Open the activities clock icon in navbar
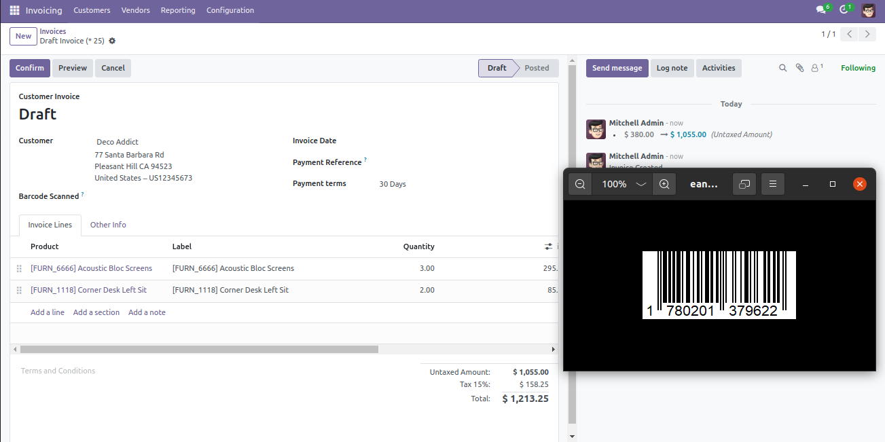885x442 pixels. (x=844, y=10)
